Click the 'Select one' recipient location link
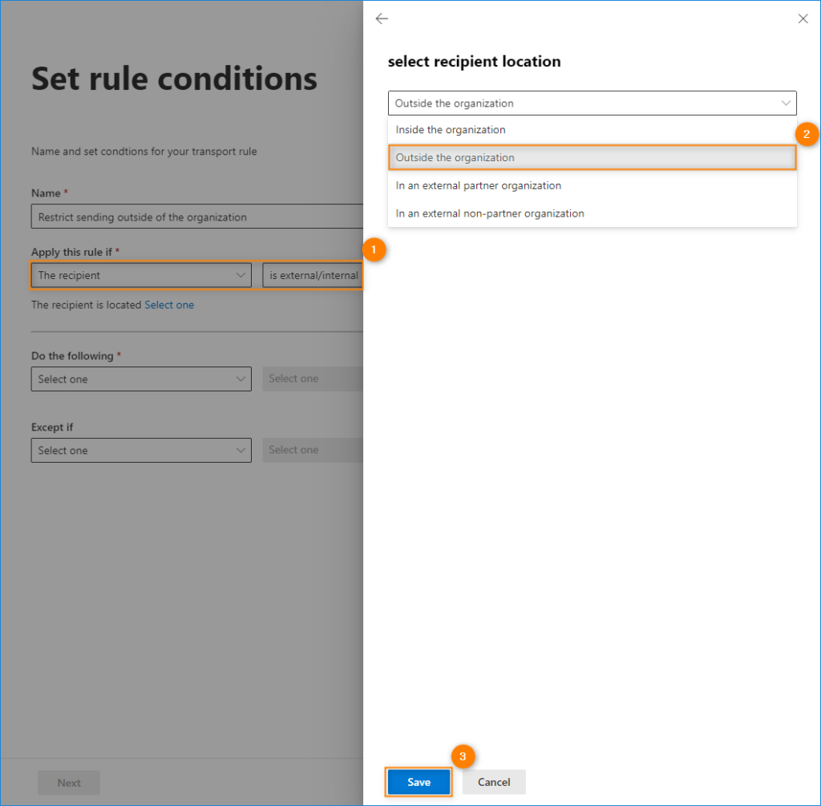 pyautogui.click(x=169, y=305)
